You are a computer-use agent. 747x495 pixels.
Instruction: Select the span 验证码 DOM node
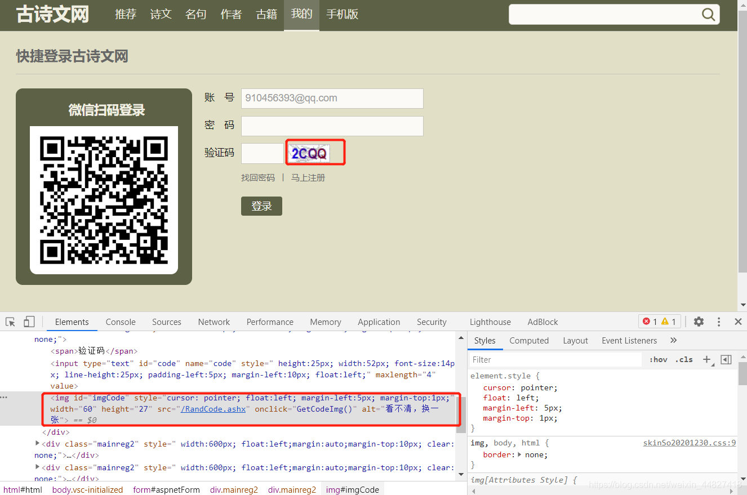95,351
